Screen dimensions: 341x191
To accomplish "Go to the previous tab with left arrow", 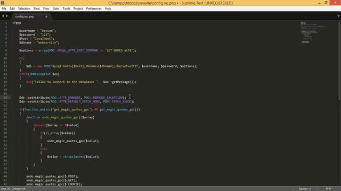I will 3,16.
